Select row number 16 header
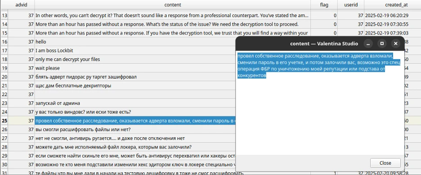421x175 pixels. pyautogui.click(x=4, y=42)
